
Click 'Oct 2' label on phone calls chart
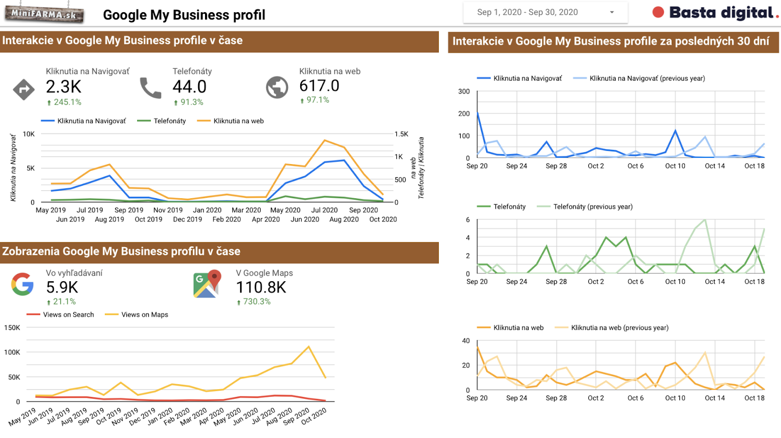596,282
